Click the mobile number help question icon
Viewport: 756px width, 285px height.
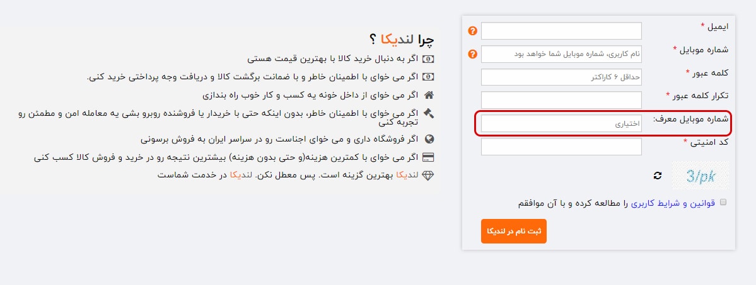(x=472, y=54)
